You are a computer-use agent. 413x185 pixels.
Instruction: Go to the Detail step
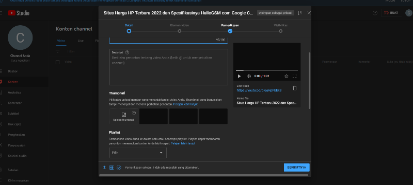coord(129,29)
